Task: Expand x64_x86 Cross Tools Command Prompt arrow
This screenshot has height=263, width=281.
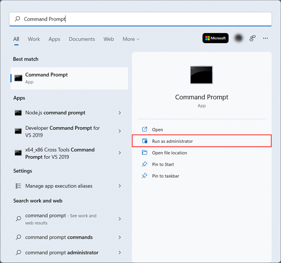Action: point(120,153)
